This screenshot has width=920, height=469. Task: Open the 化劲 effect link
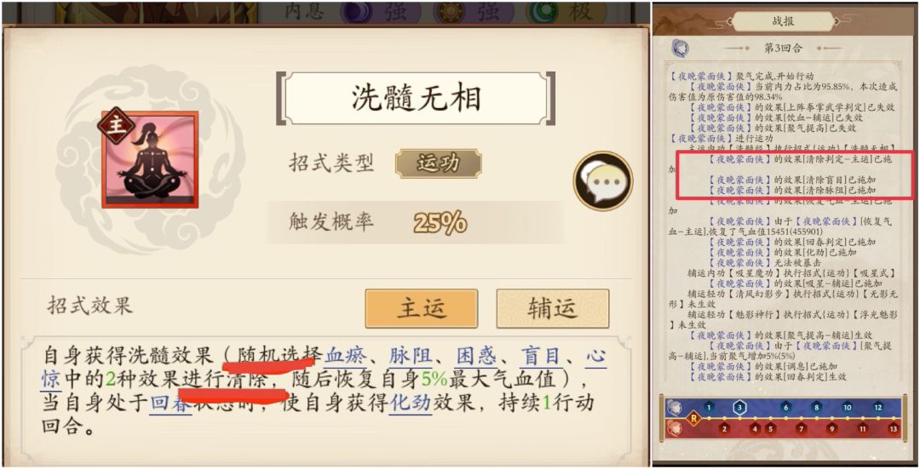[411, 403]
